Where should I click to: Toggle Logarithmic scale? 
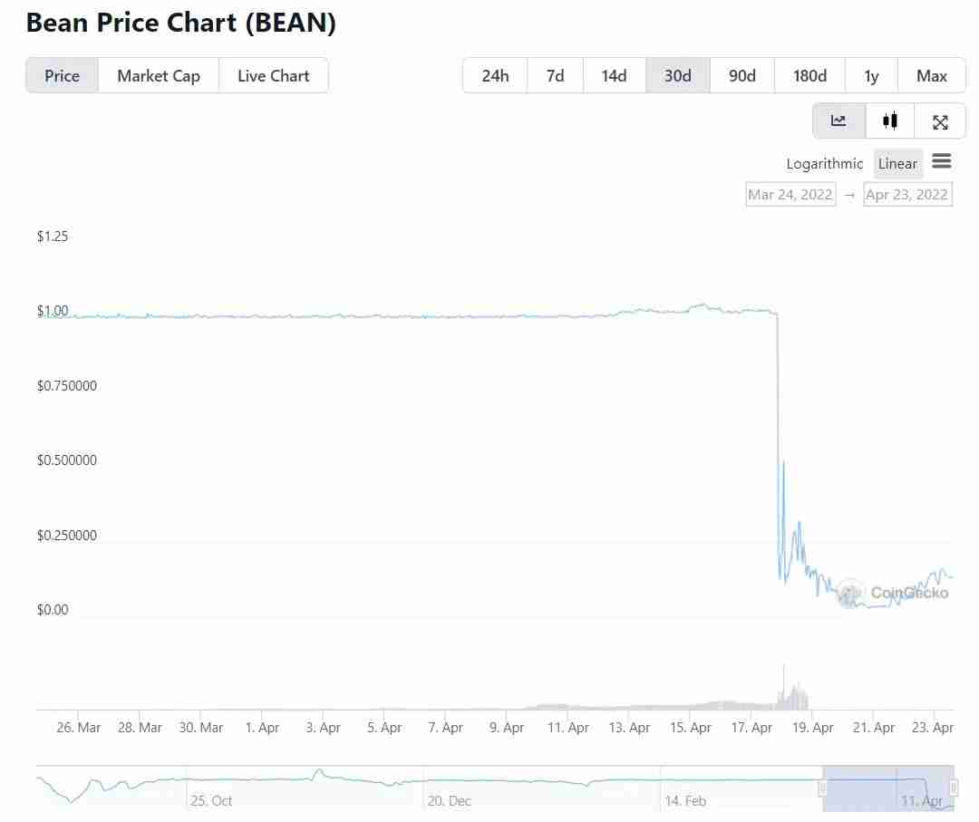825,164
